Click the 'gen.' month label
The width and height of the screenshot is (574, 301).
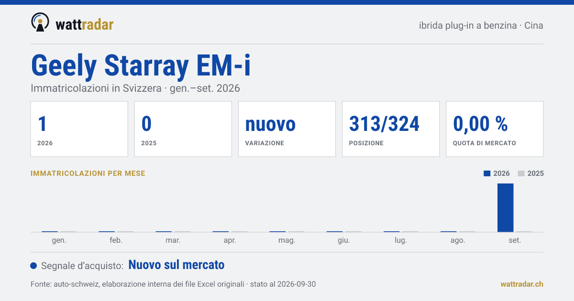(x=59, y=240)
